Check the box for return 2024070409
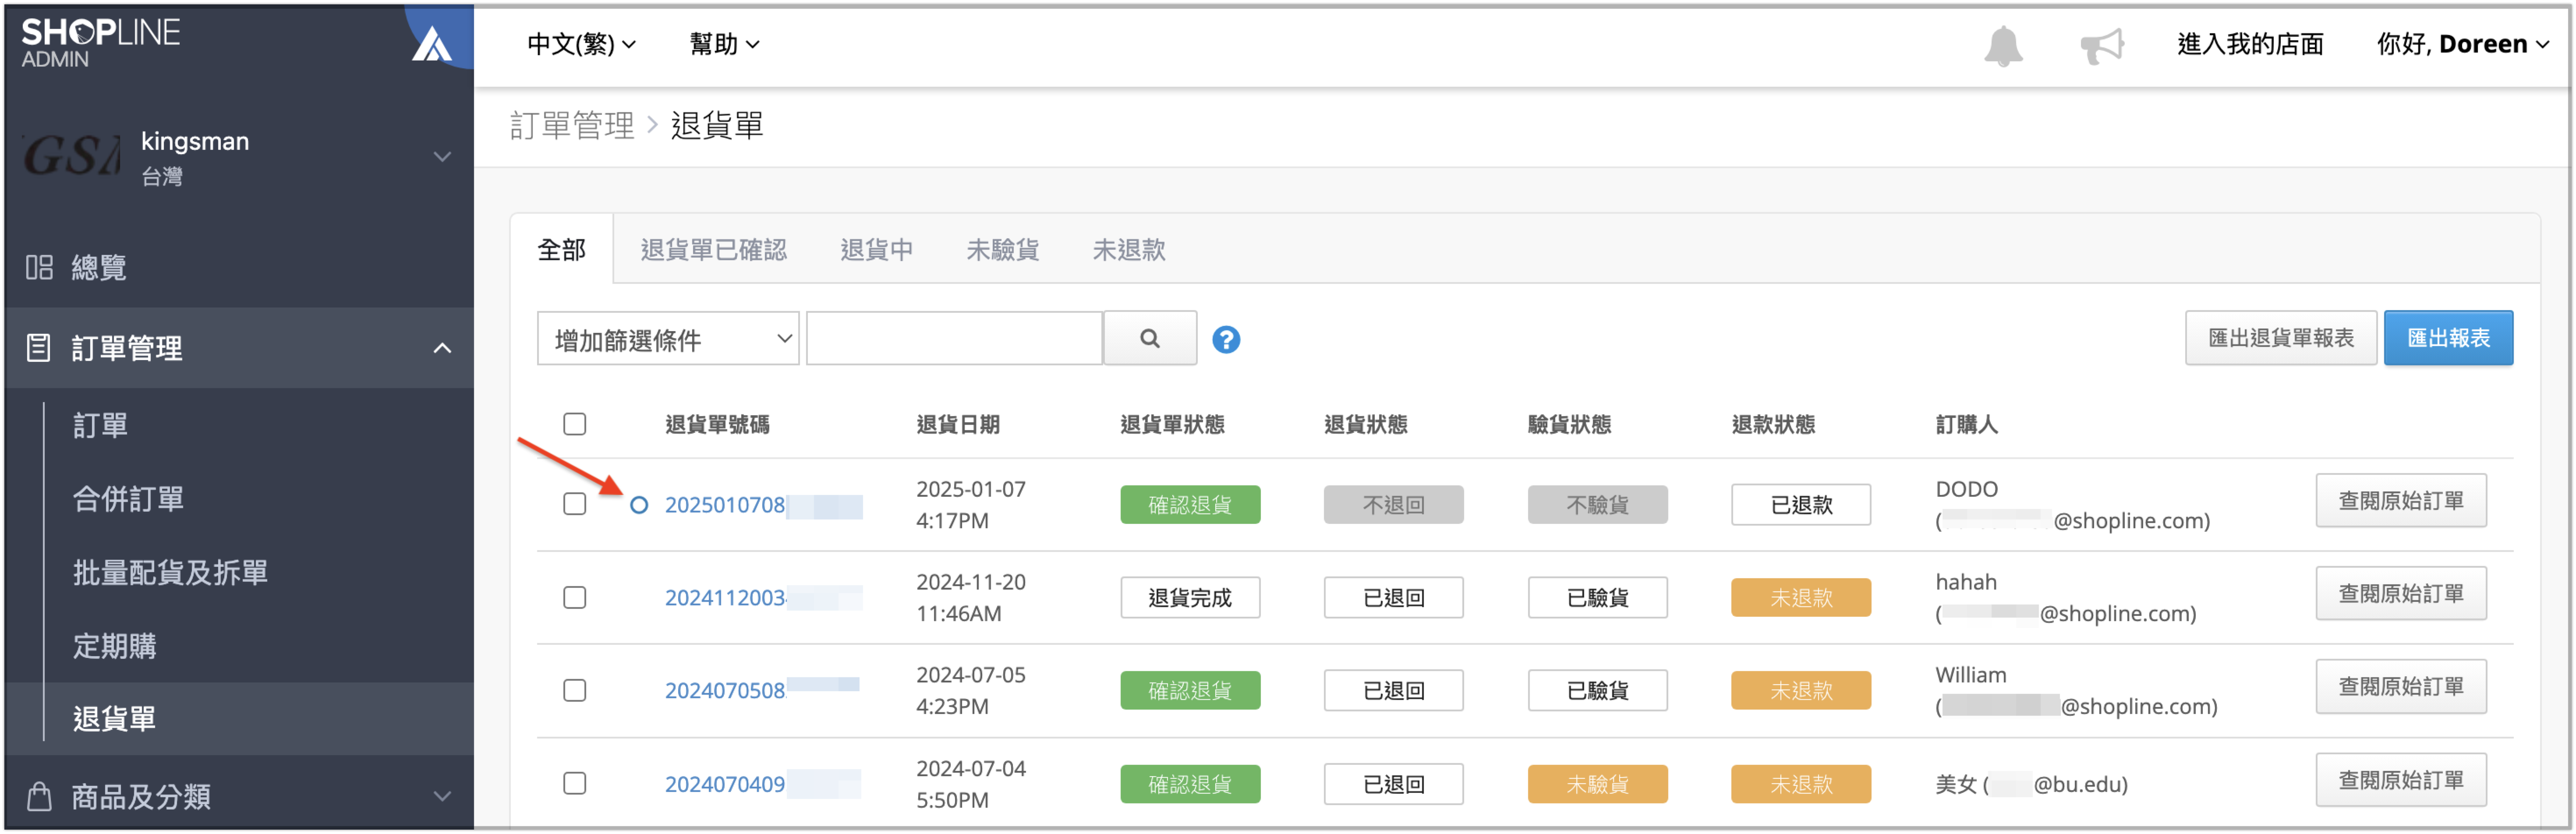2576x834 pixels. tap(574, 783)
